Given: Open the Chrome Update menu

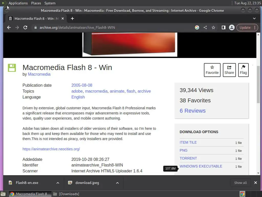Looking at the screenshot, I should pyautogui.click(x=247, y=27).
